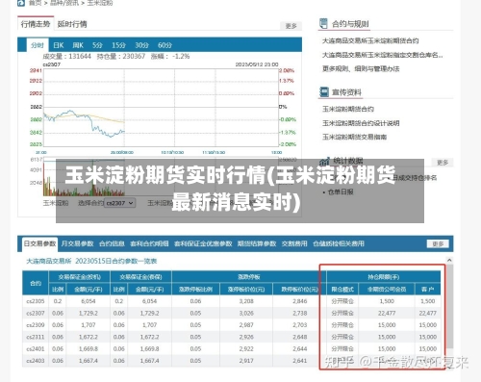This screenshot has width=481, height=382.
Task: Click the 2,926 price cell
Action: pyautogui.click(x=246, y=337)
